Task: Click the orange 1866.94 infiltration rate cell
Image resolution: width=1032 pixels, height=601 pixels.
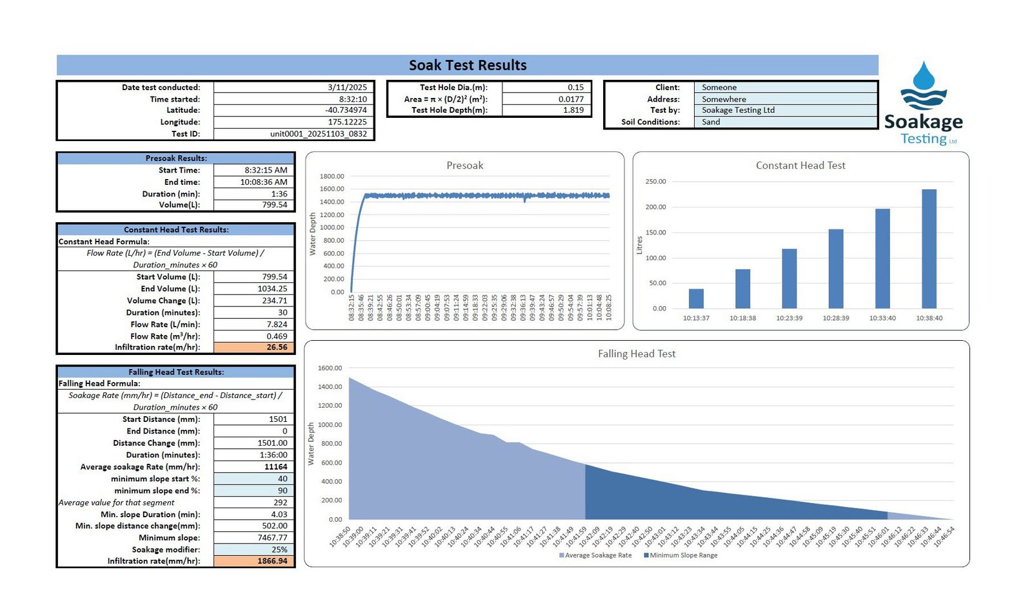Action: point(254,561)
